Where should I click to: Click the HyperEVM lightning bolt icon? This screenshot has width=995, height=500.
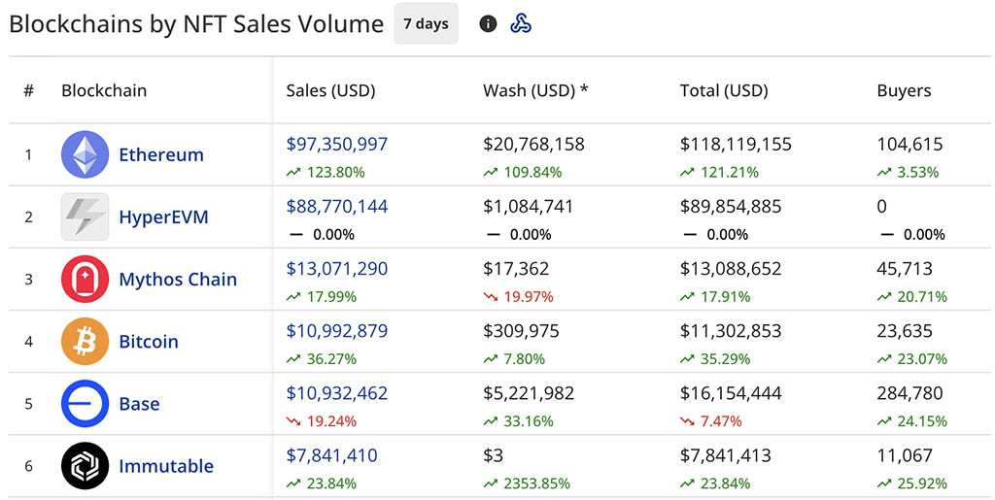click(85, 217)
